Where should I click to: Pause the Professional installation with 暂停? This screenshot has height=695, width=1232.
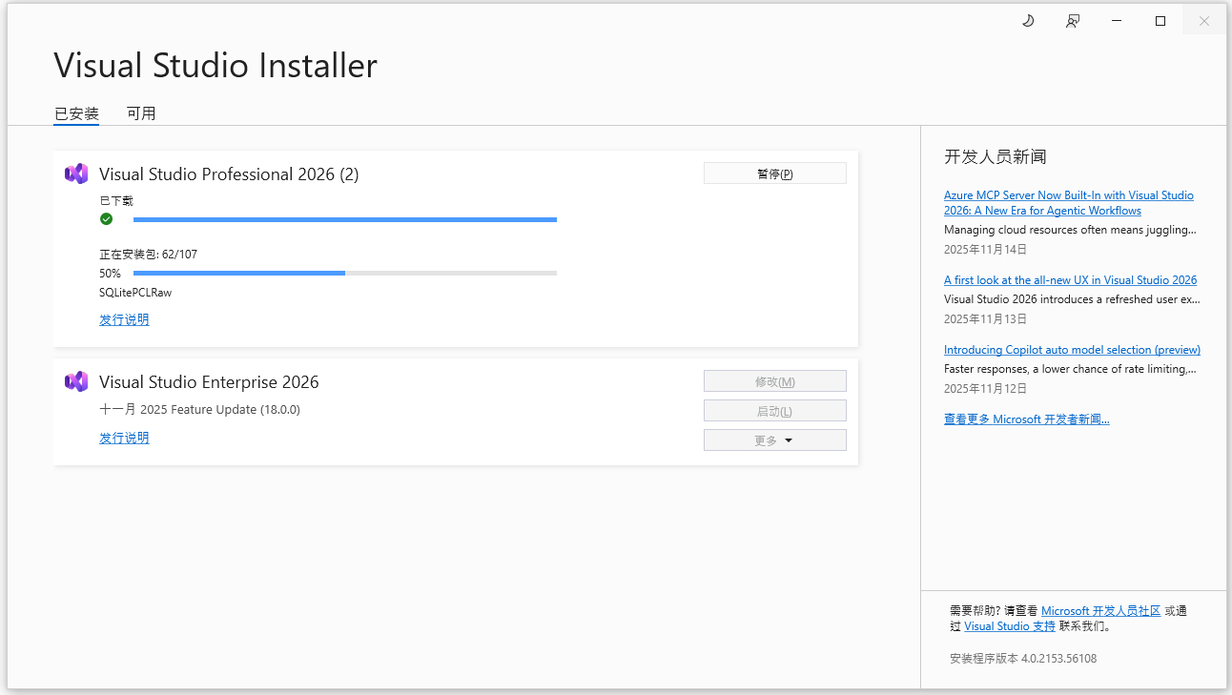point(774,174)
